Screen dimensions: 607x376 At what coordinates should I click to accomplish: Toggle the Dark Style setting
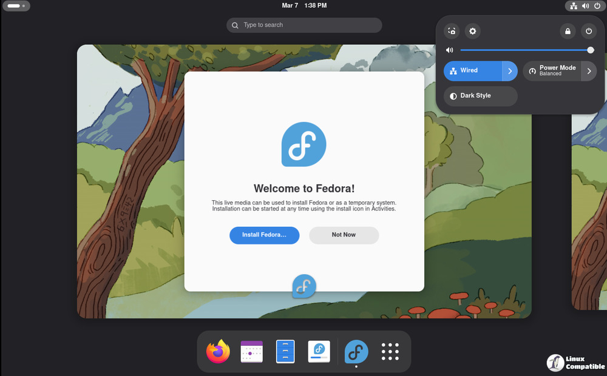[x=480, y=96]
